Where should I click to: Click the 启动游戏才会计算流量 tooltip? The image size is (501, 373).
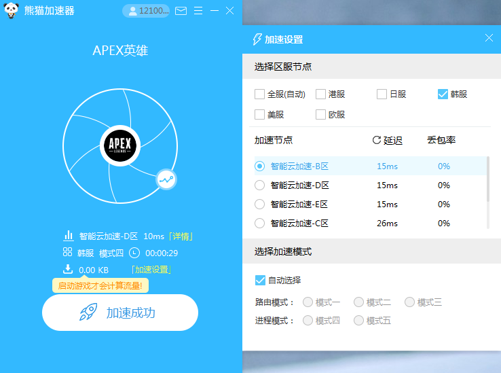(100, 285)
